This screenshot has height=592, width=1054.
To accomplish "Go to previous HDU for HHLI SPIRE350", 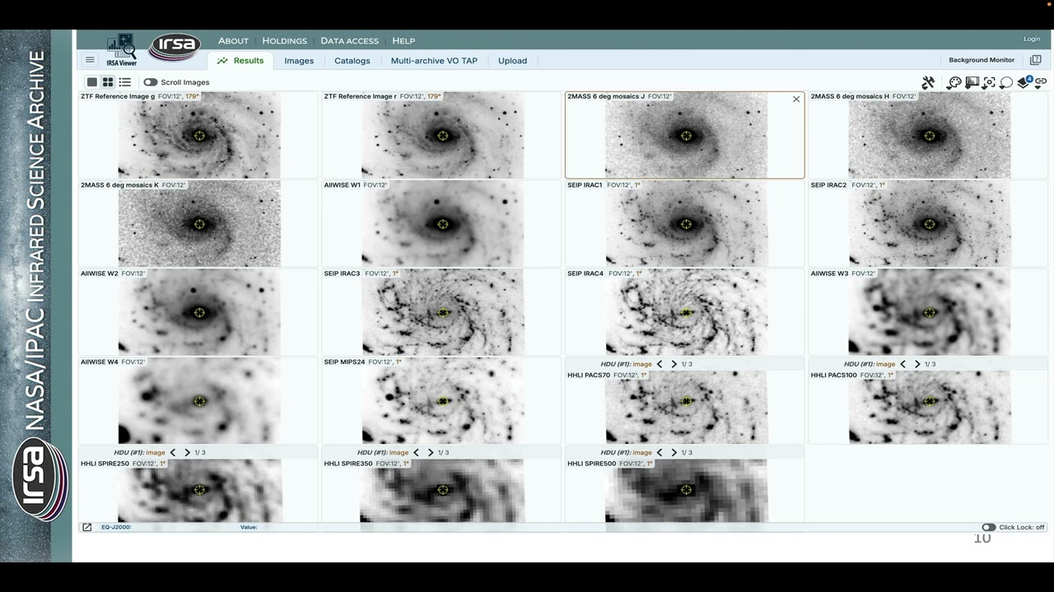I will click(416, 453).
